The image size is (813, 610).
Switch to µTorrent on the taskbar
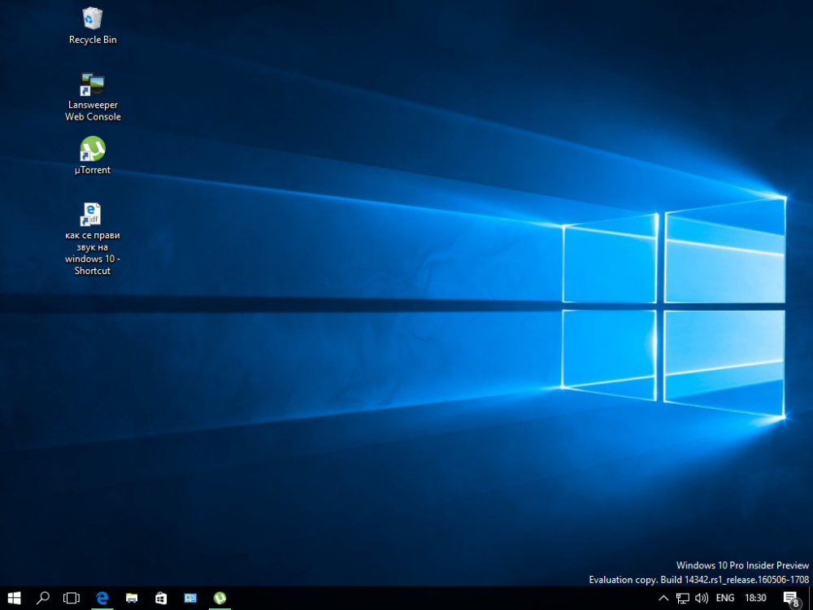pos(220,598)
